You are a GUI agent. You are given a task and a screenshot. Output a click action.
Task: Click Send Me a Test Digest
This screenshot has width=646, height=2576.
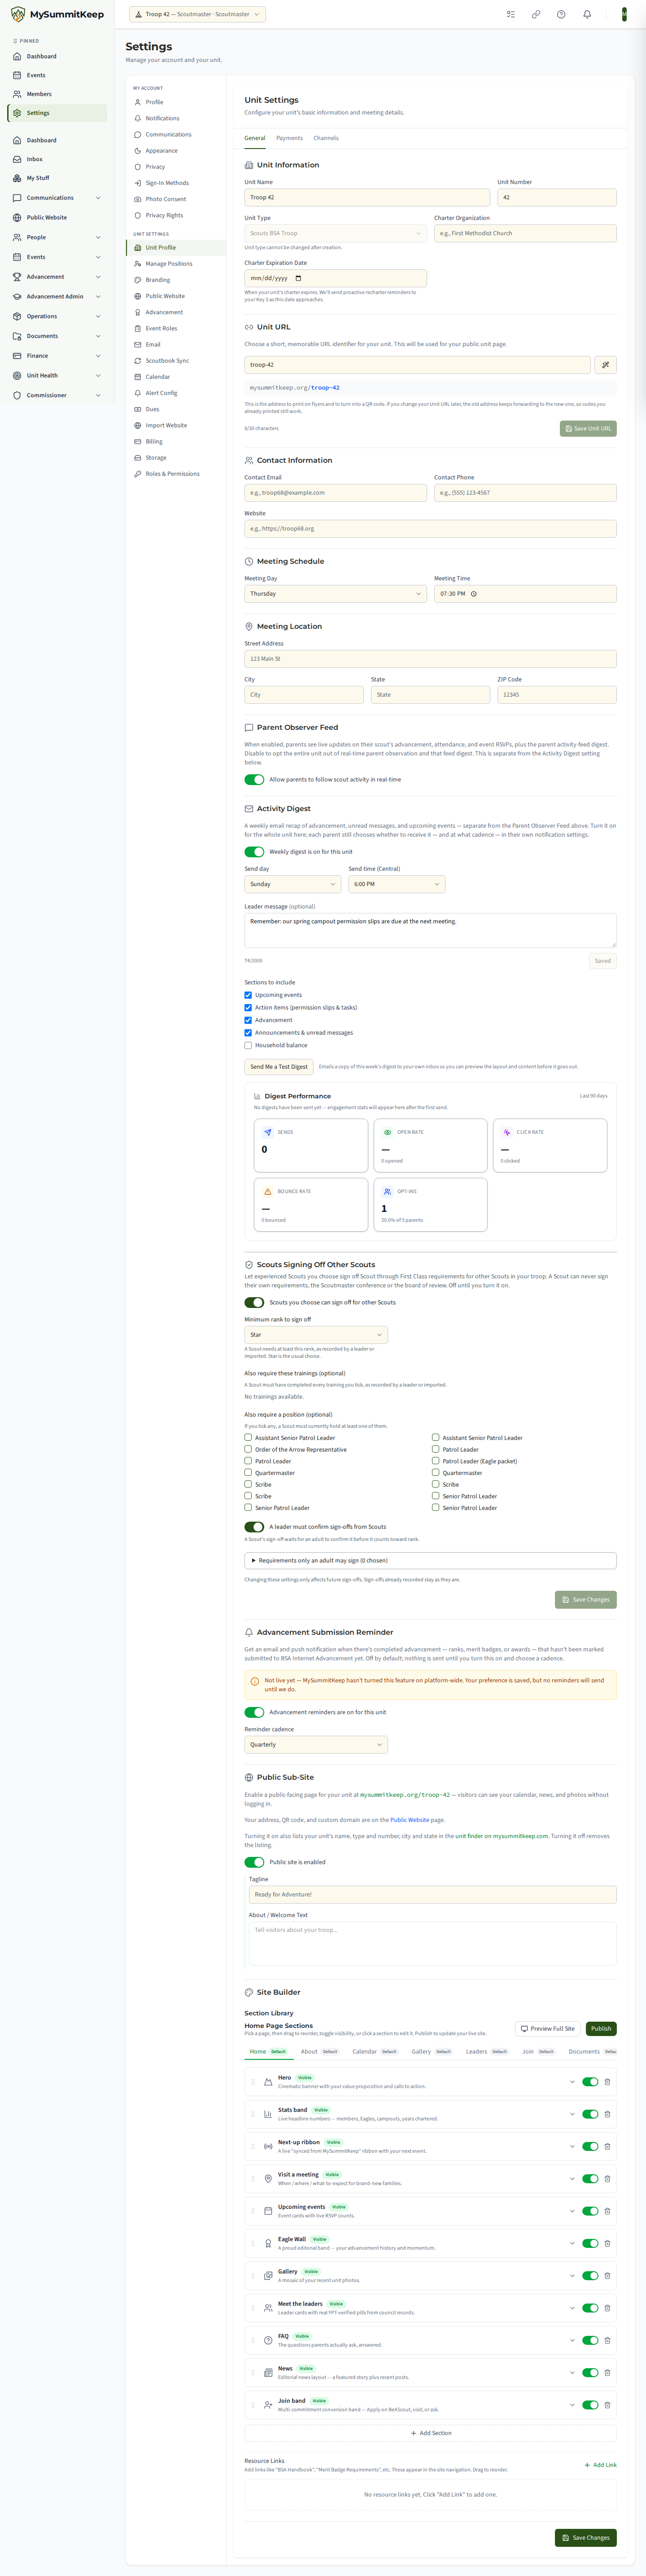click(279, 1067)
